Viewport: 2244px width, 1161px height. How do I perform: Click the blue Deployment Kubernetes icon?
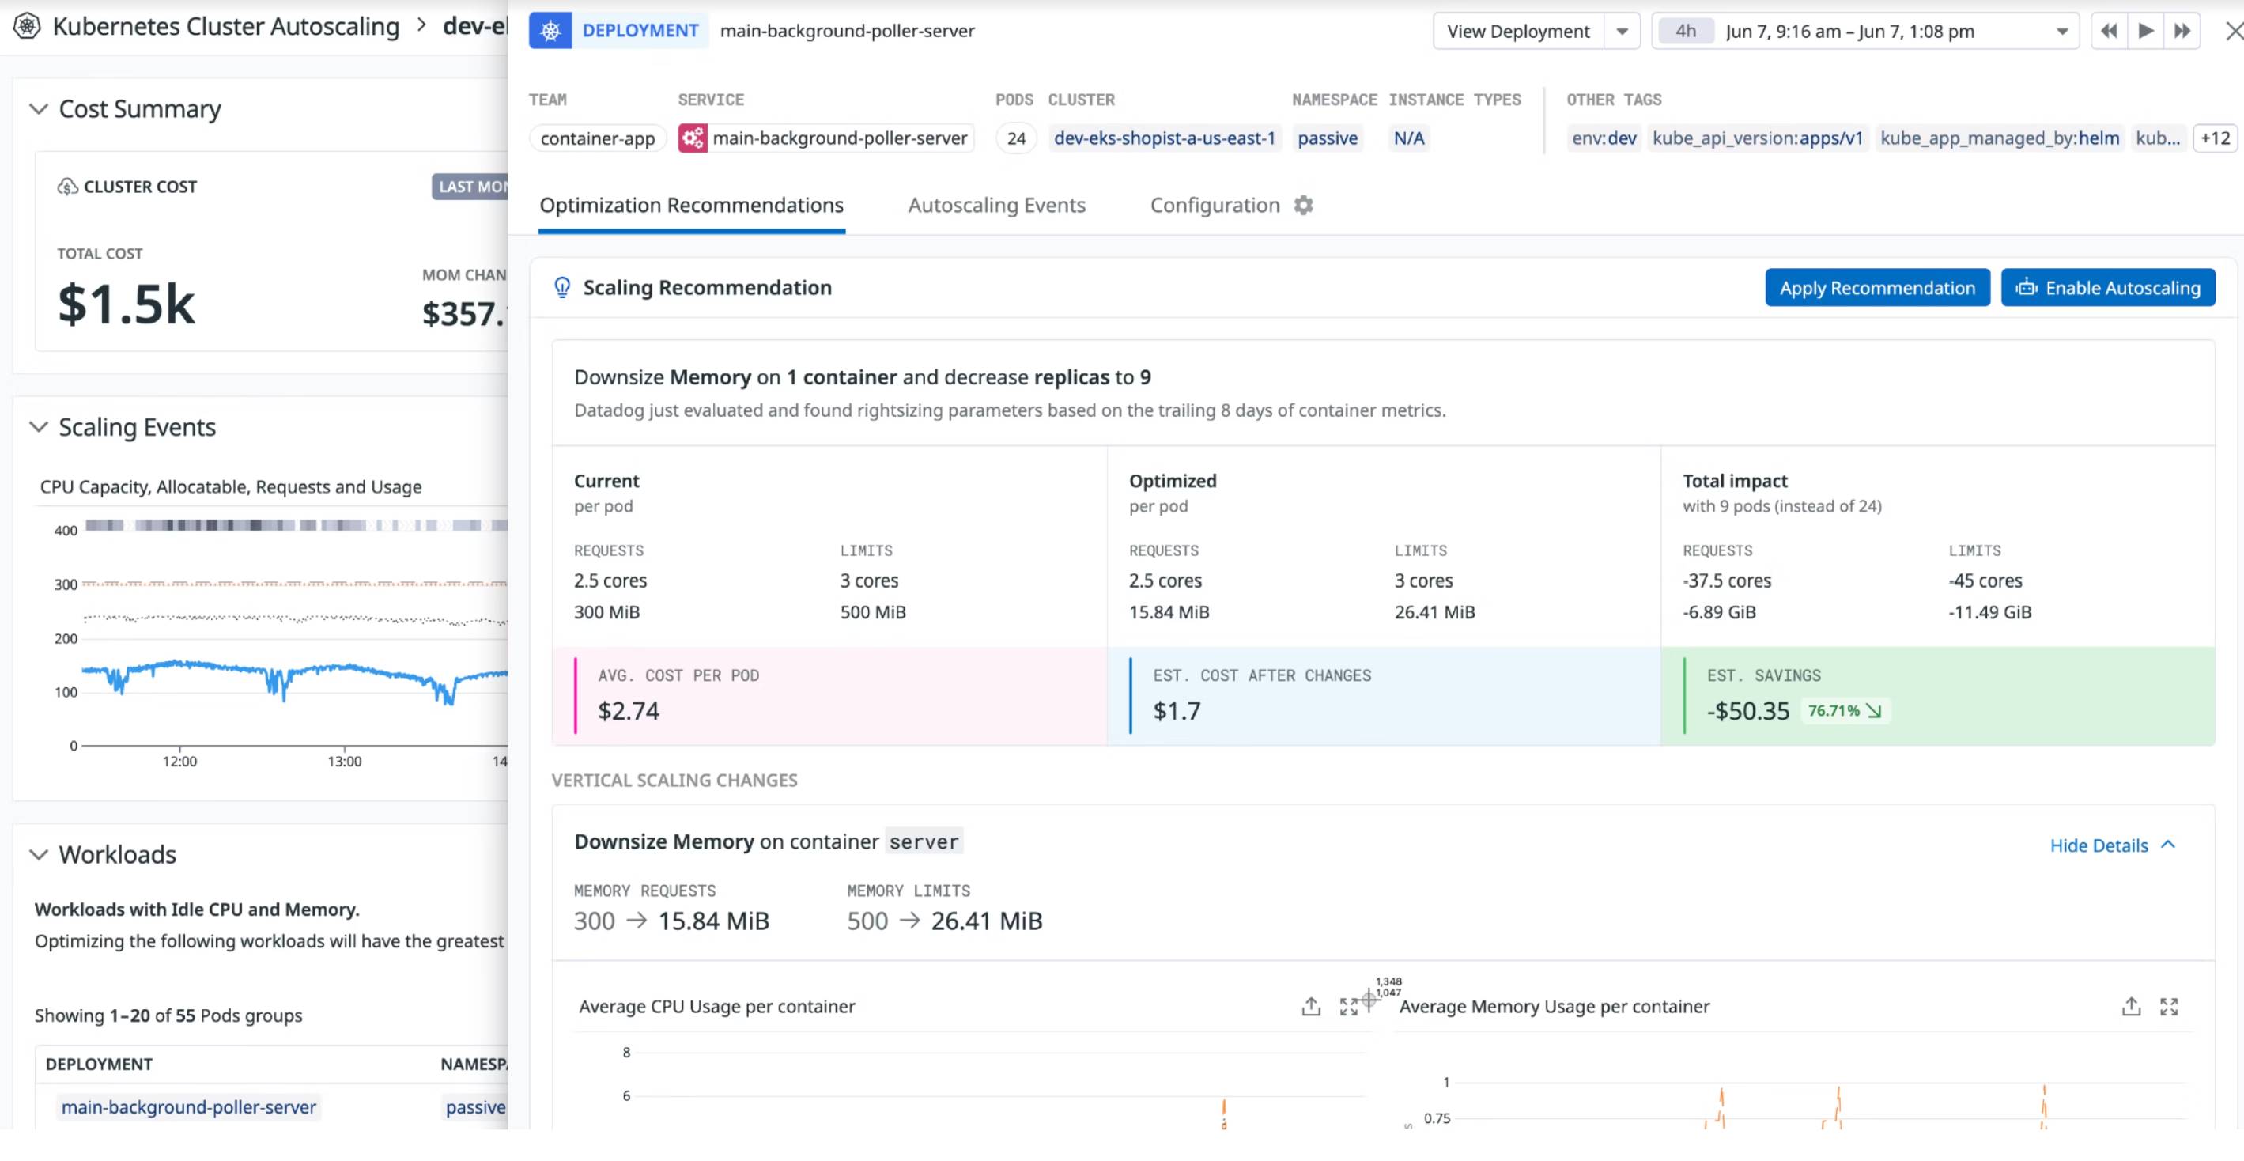point(550,31)
